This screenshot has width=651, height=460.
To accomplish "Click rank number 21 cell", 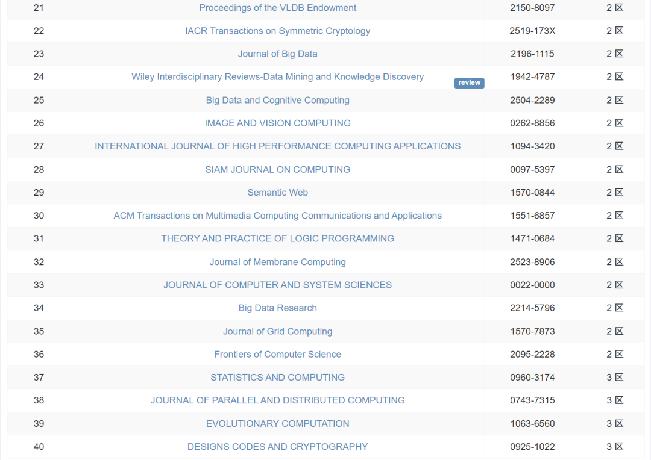I will 39,8.
